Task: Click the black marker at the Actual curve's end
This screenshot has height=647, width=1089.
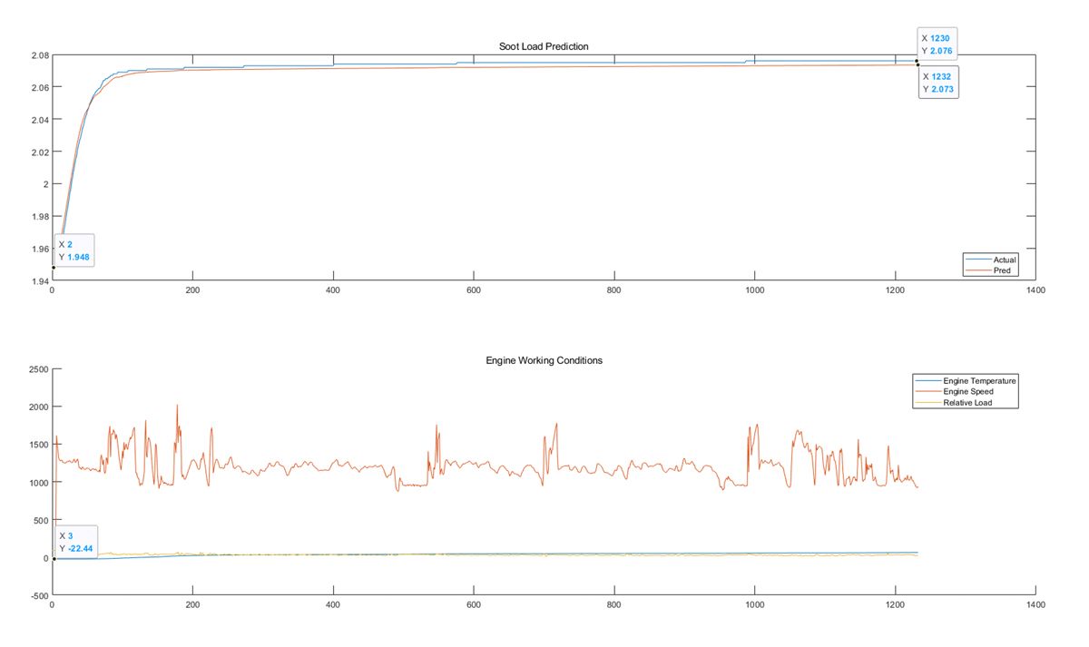Action: point(917,62)
